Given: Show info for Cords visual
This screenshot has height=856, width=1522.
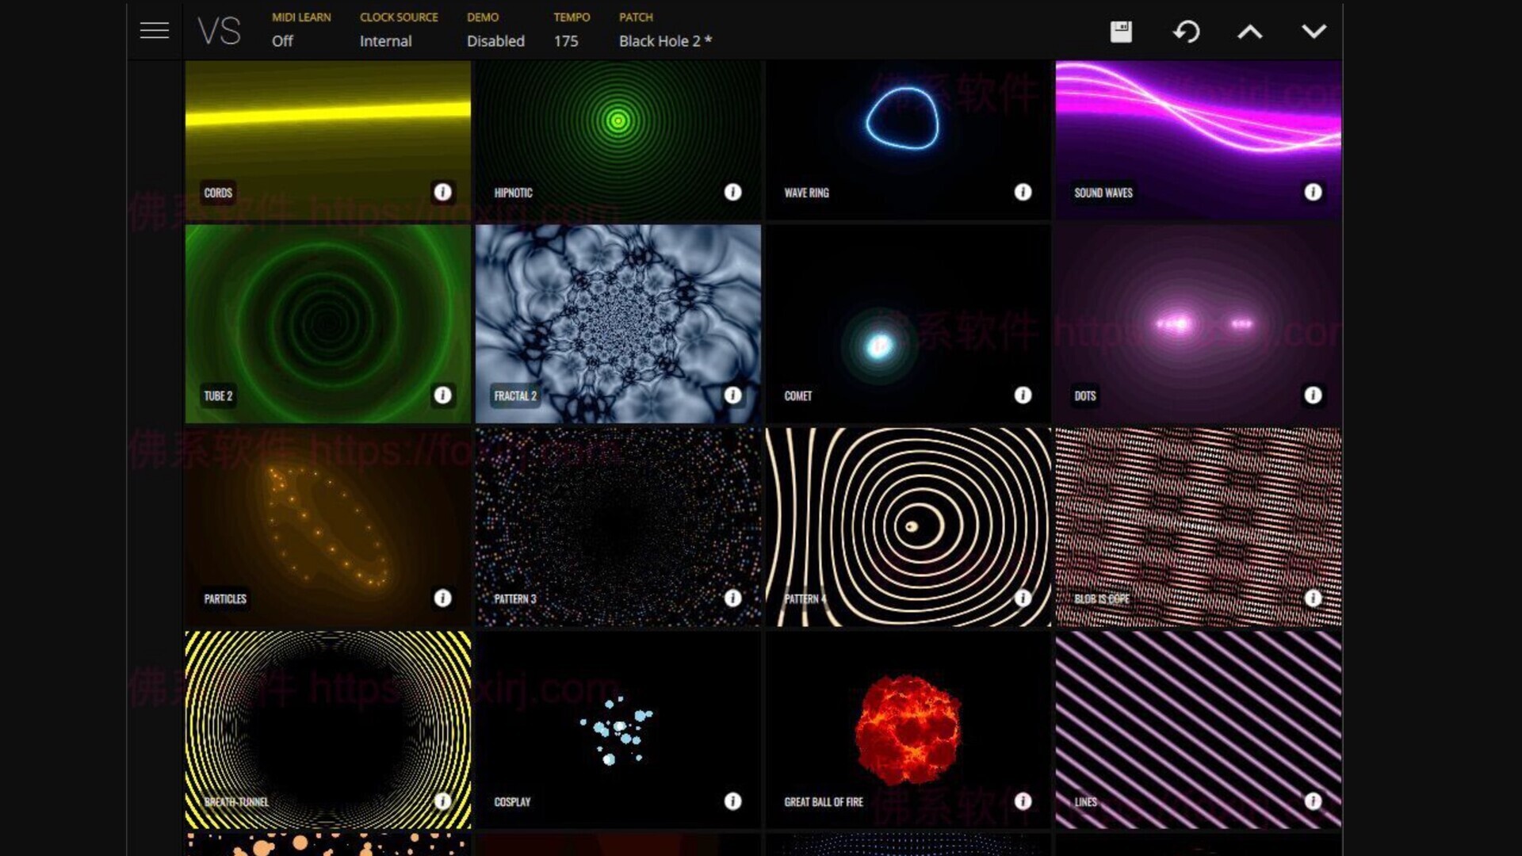Looking at the screenshot, I should click(442, 192).
